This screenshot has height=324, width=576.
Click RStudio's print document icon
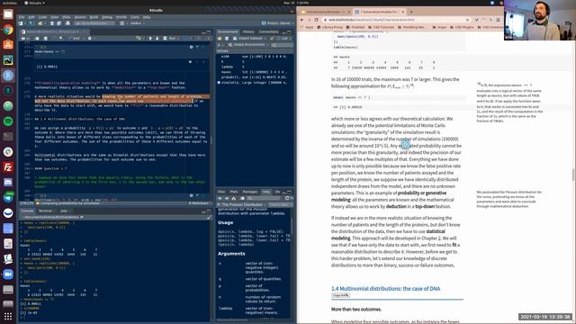point(67,23)
